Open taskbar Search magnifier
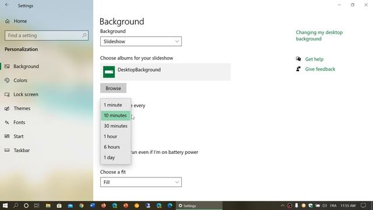 pyautogui.click(x=16, y=205)
